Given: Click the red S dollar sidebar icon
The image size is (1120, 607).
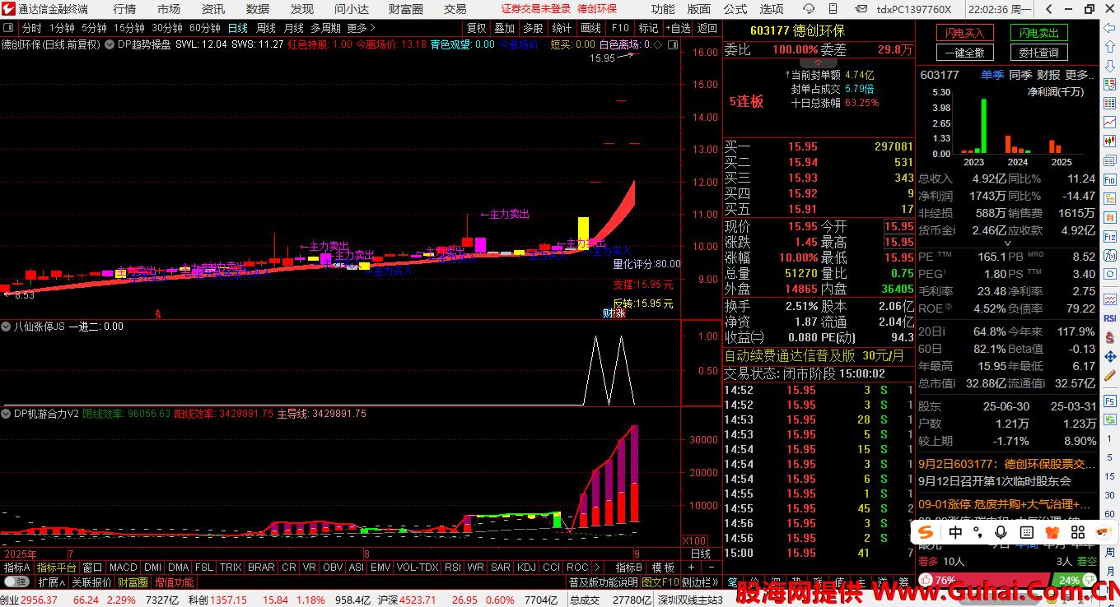Looking at the screenshot, I should tap(1110, 338).
